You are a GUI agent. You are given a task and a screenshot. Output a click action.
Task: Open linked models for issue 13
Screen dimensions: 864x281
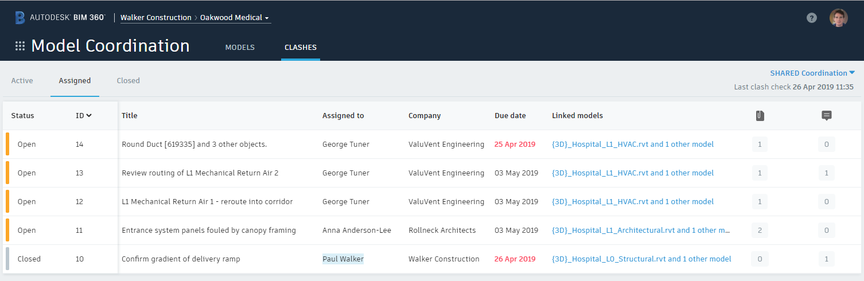(x=633, y=173)
